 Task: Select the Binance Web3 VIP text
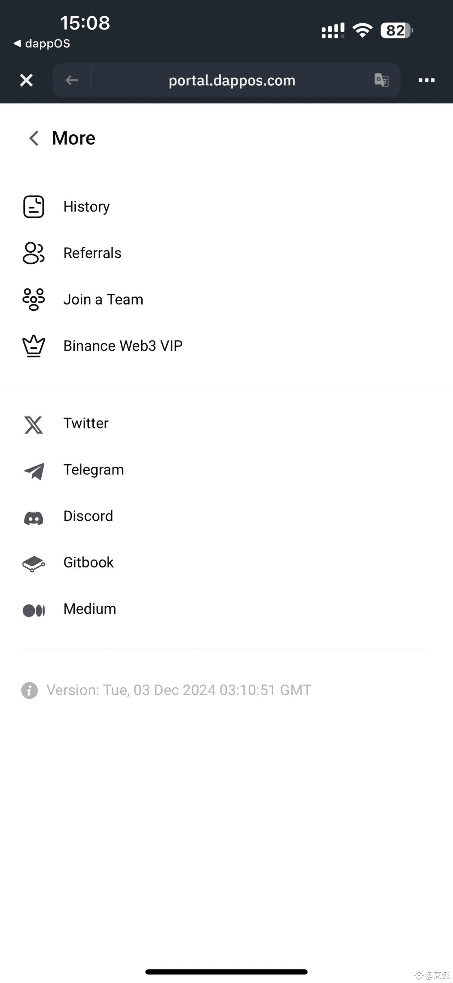click(123, 346)
